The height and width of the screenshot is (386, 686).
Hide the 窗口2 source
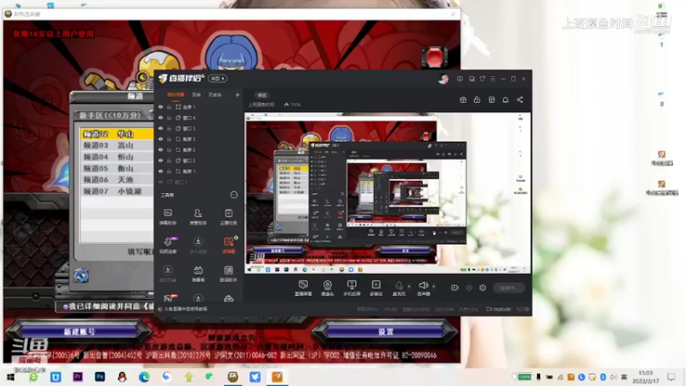[160, 160]
